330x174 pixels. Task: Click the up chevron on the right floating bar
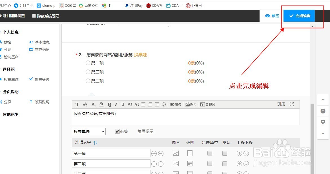tap(323, 100)
